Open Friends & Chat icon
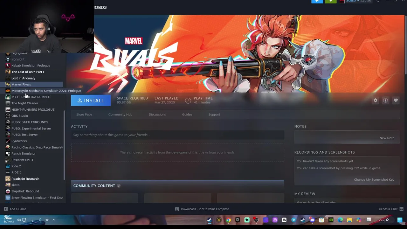This screenshot has width=407, height=229. pyautogui.click(x=401, y=209)
